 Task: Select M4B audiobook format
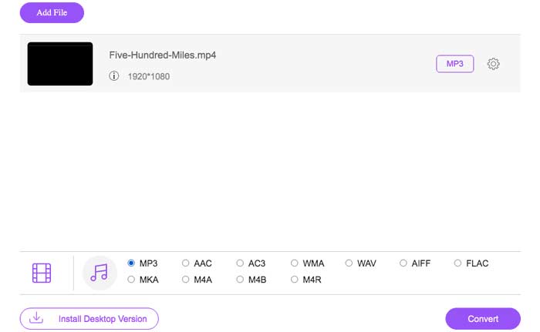240,280
